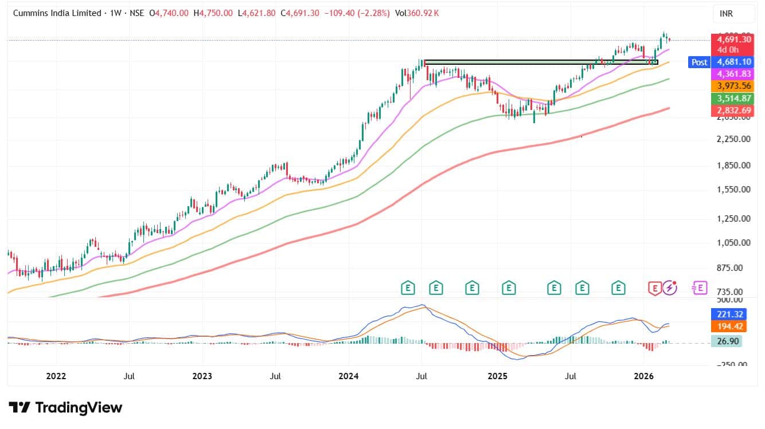Click the 2026 label on time axis
The image size is (765, 429).
click(645, 376)
